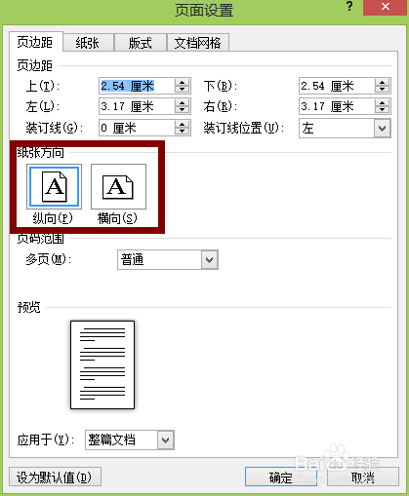Select the landscape orientation icon 横向(S)

click(118, 187)
